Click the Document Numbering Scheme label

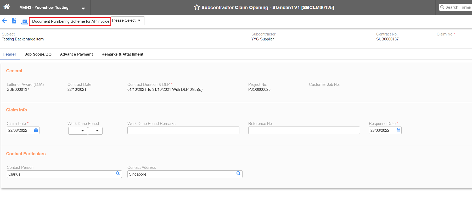[71, 21]
